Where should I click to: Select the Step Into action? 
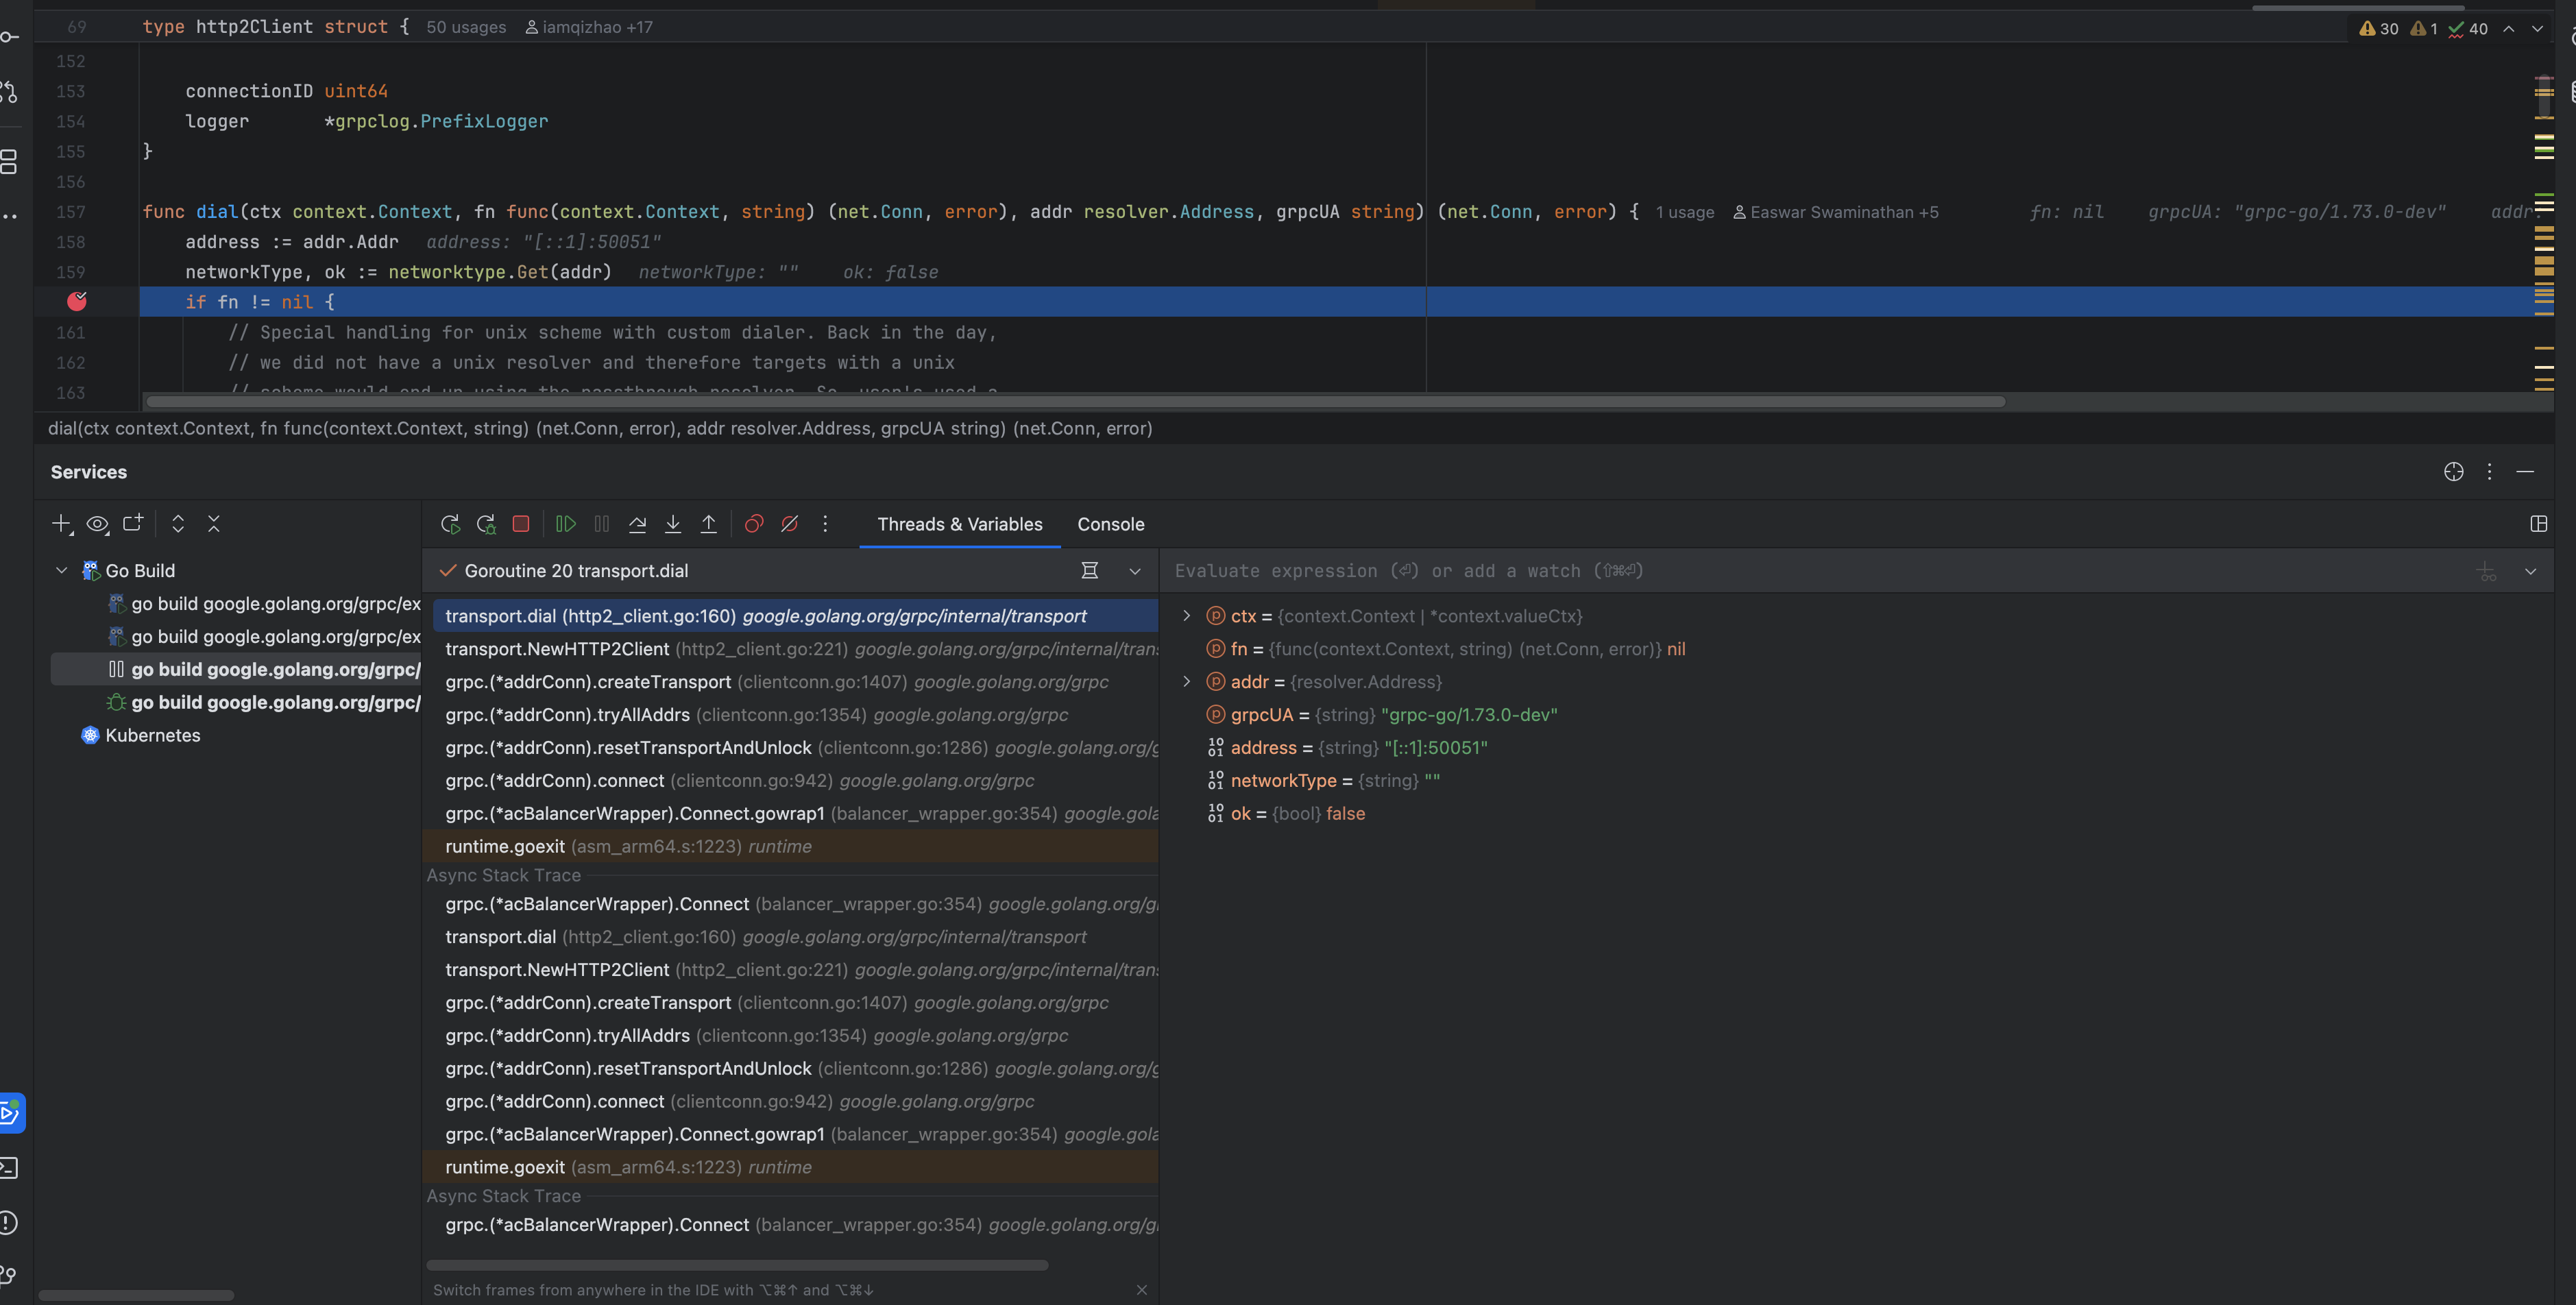[673, 523]
